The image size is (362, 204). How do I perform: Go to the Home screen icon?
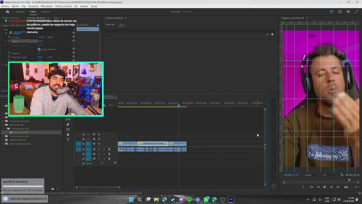tap(7, 12)
